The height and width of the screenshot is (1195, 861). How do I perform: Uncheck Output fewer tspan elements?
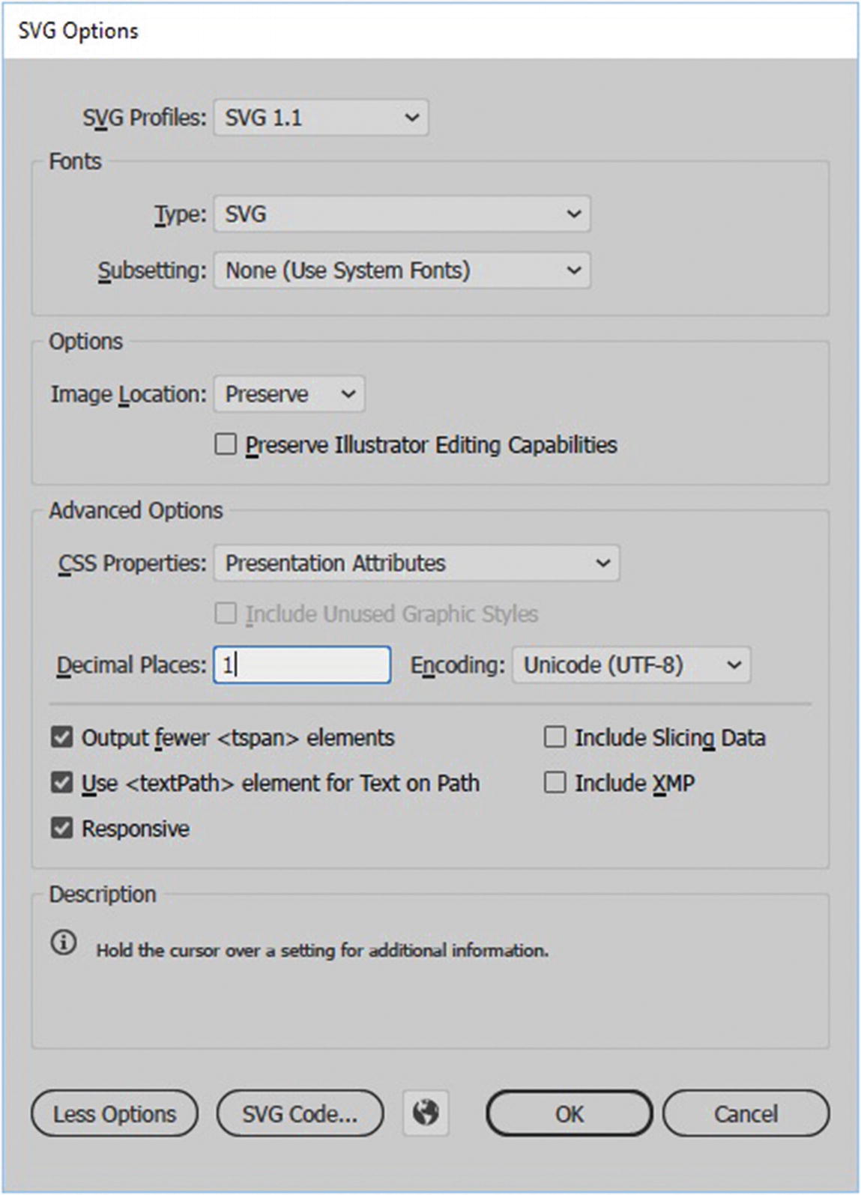click(62, 737)
